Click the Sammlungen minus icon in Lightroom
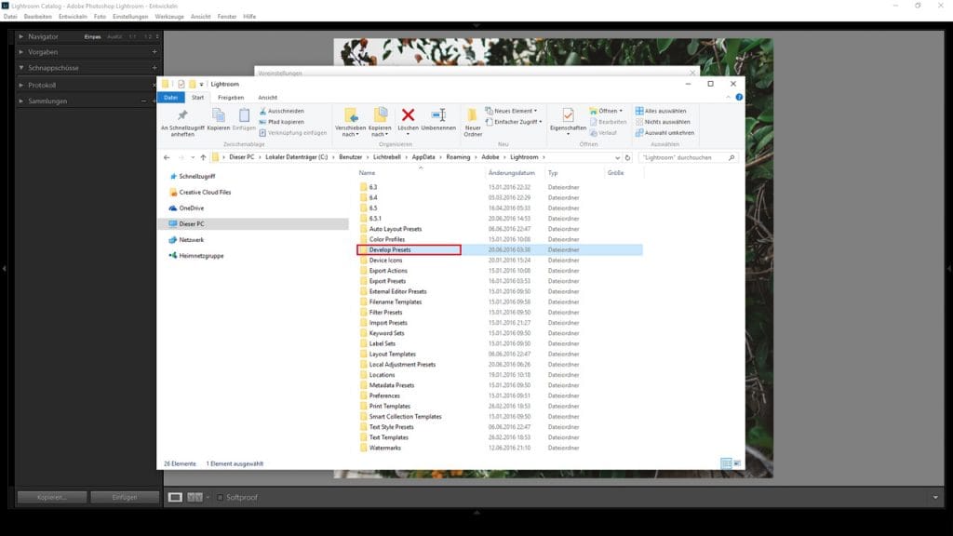This screenshot has width=953, height=536. pos(143,101)
